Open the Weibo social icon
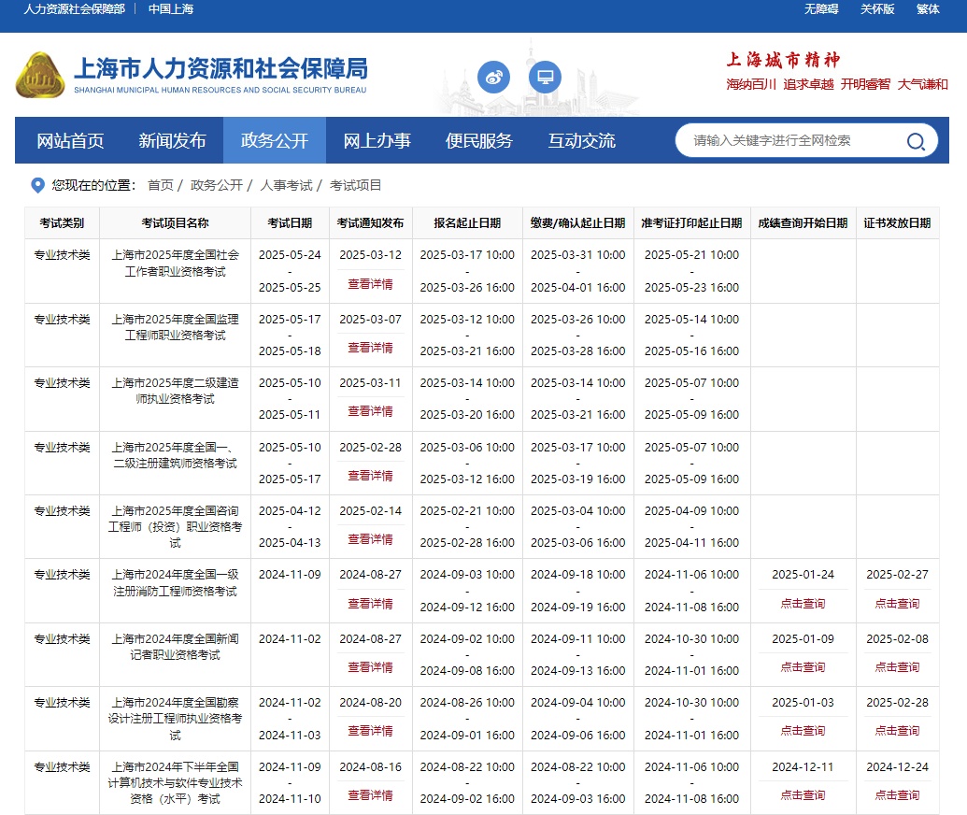Image resolution: width=967 pixels, height=815 pixels. (493, 78)
